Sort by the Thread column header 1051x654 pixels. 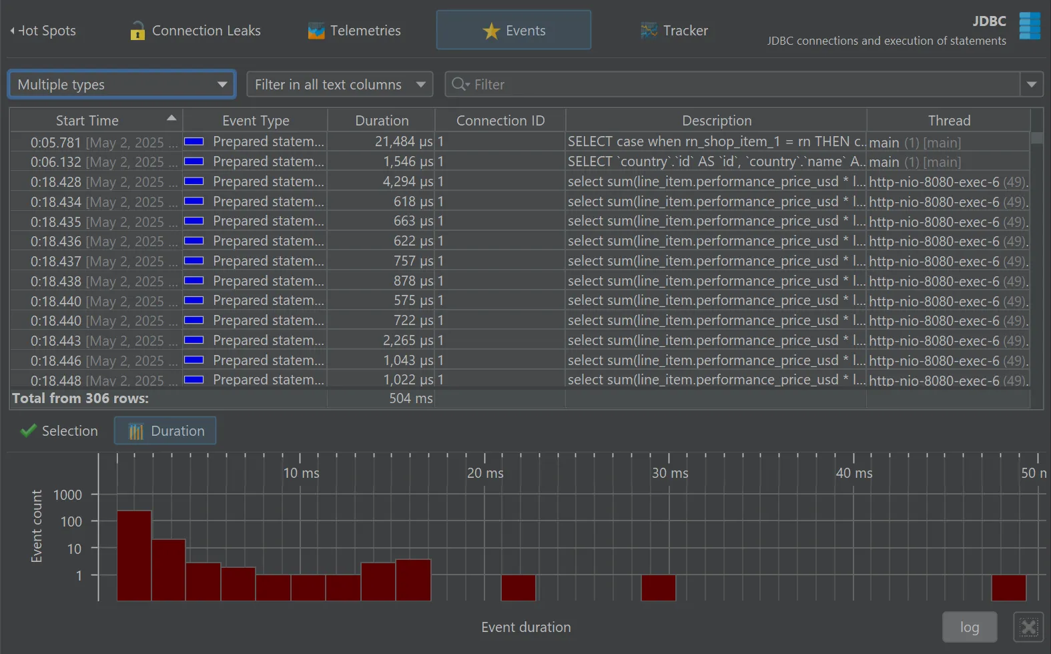point(948,121)
